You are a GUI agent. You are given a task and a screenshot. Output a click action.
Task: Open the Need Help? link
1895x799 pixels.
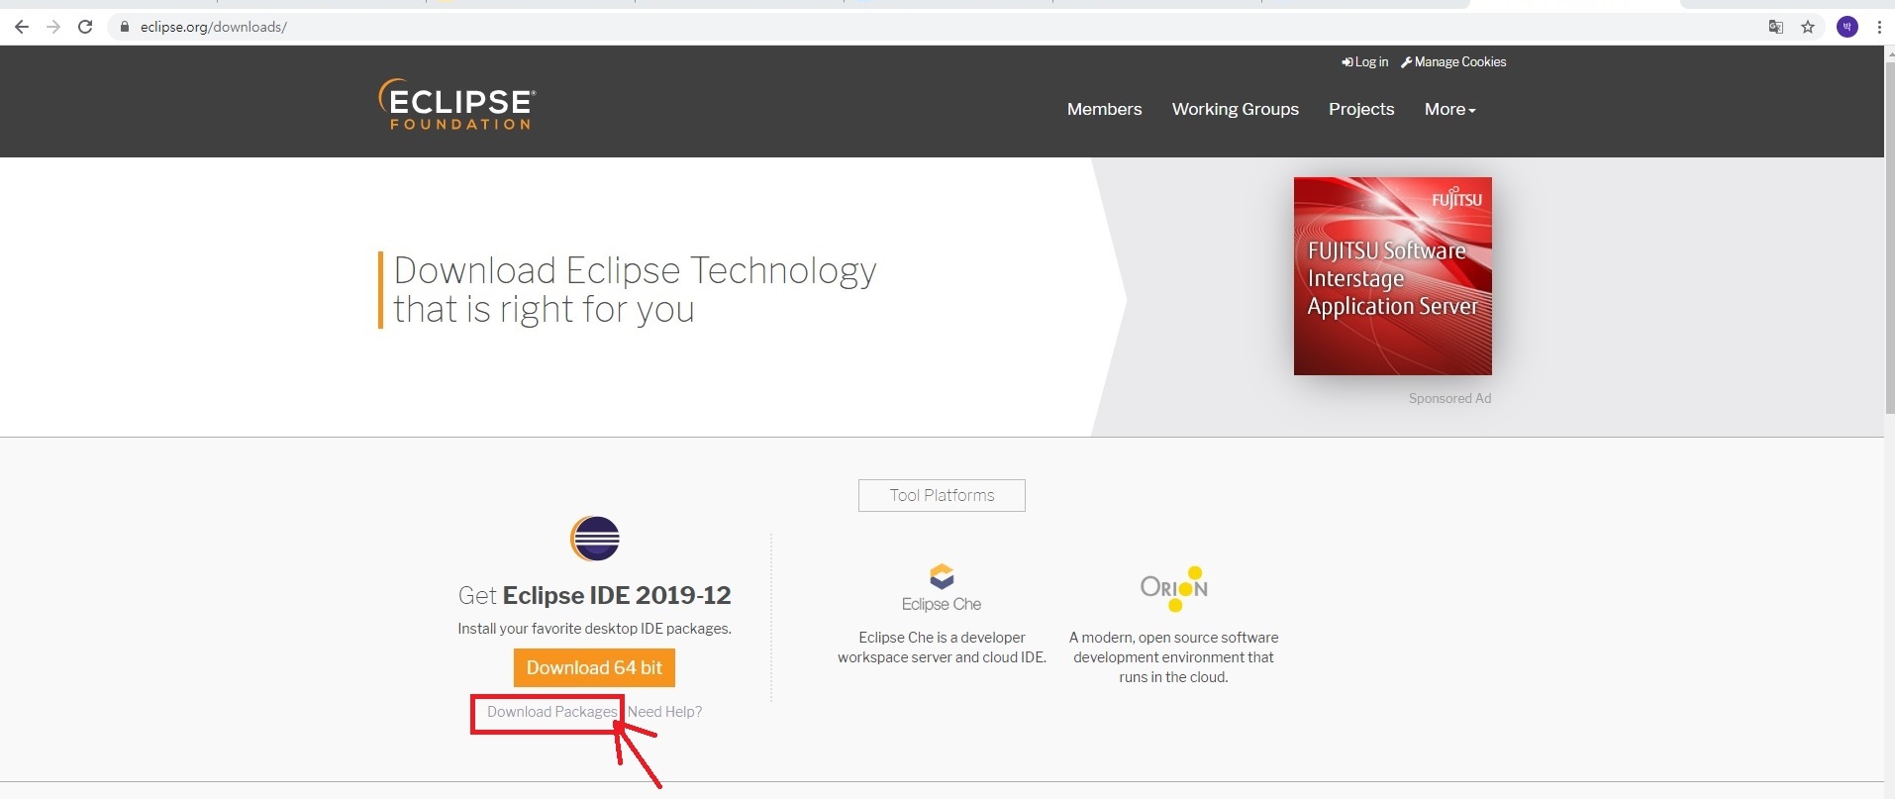664,712
